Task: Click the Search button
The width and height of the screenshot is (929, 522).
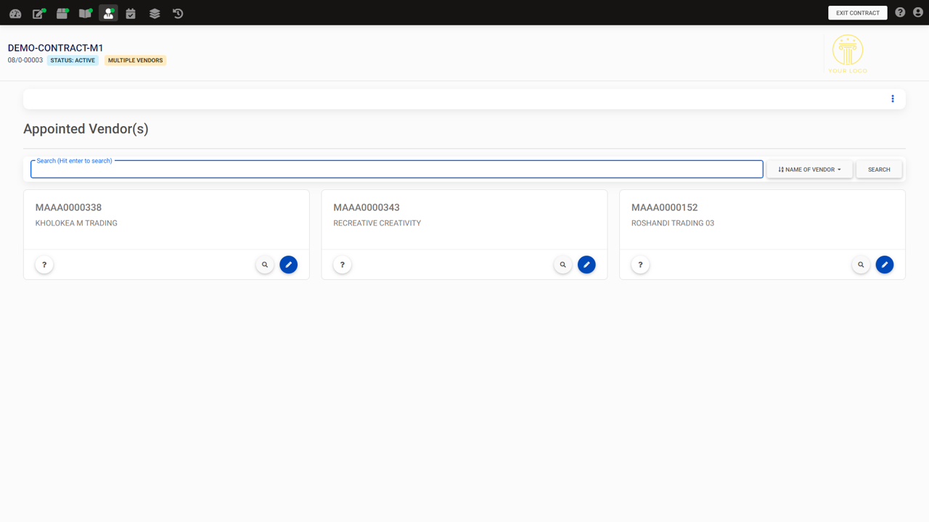Action: (x=879, y=170)
